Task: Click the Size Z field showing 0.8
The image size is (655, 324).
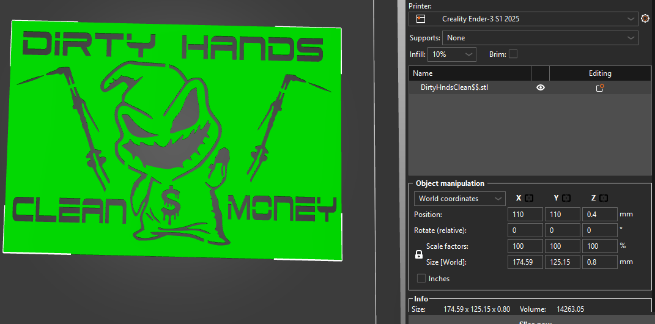Action: 600,262
